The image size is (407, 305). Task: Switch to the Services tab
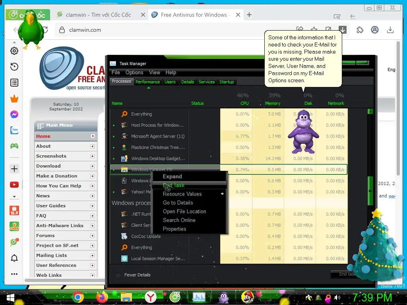coord(207,82)
